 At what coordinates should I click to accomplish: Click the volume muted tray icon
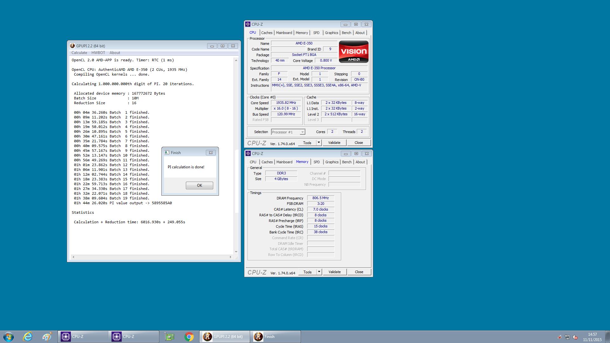[575, 337]
